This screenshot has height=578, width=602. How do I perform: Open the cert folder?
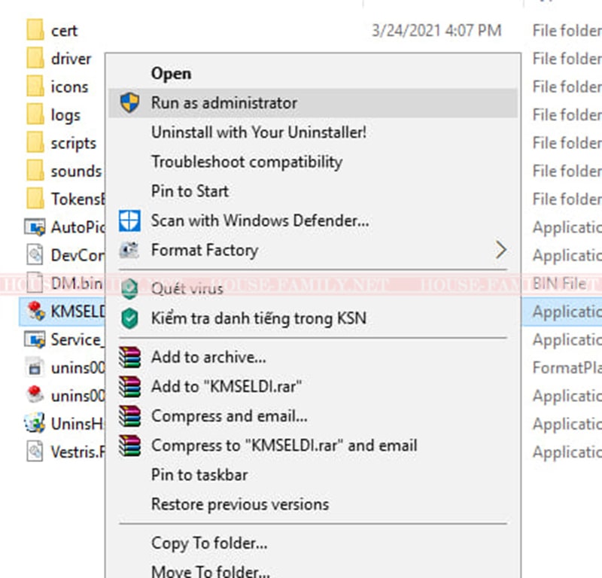63,31
